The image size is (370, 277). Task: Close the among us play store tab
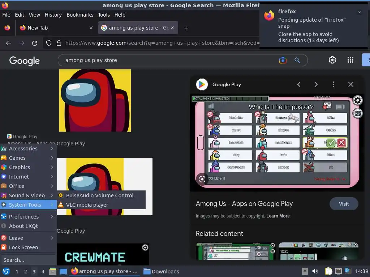point(172,28)
